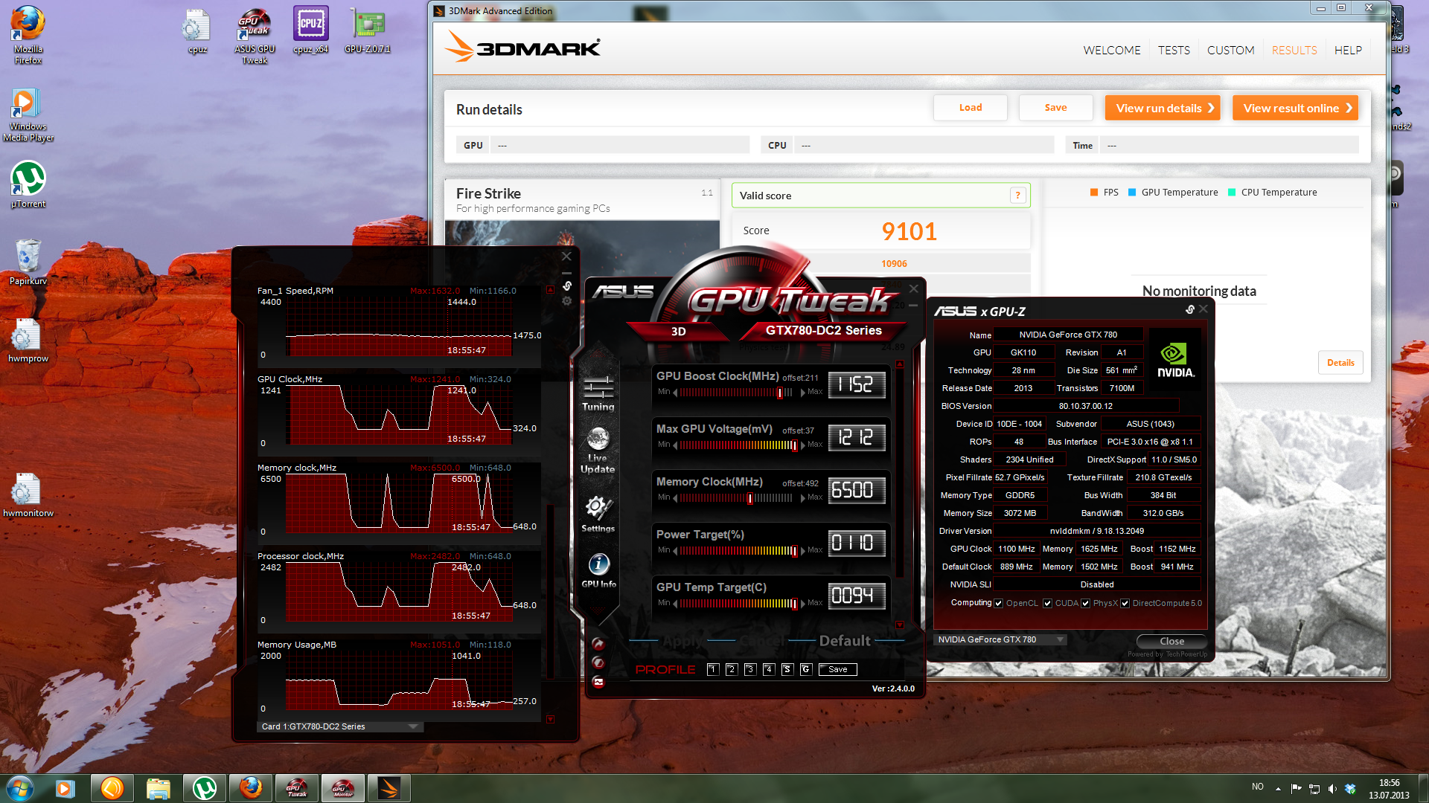This screenshot has height=803, width=1429.
Task: Toggle the PhysX checkbox
Action: pyautogui.click(x=1086, y=603)
